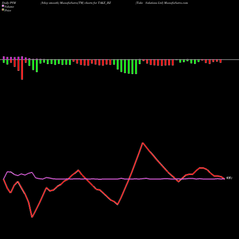
Task: Click the '(Take Solutions Ltd) MunafaSutra.com' text
Action: [162, 3]
